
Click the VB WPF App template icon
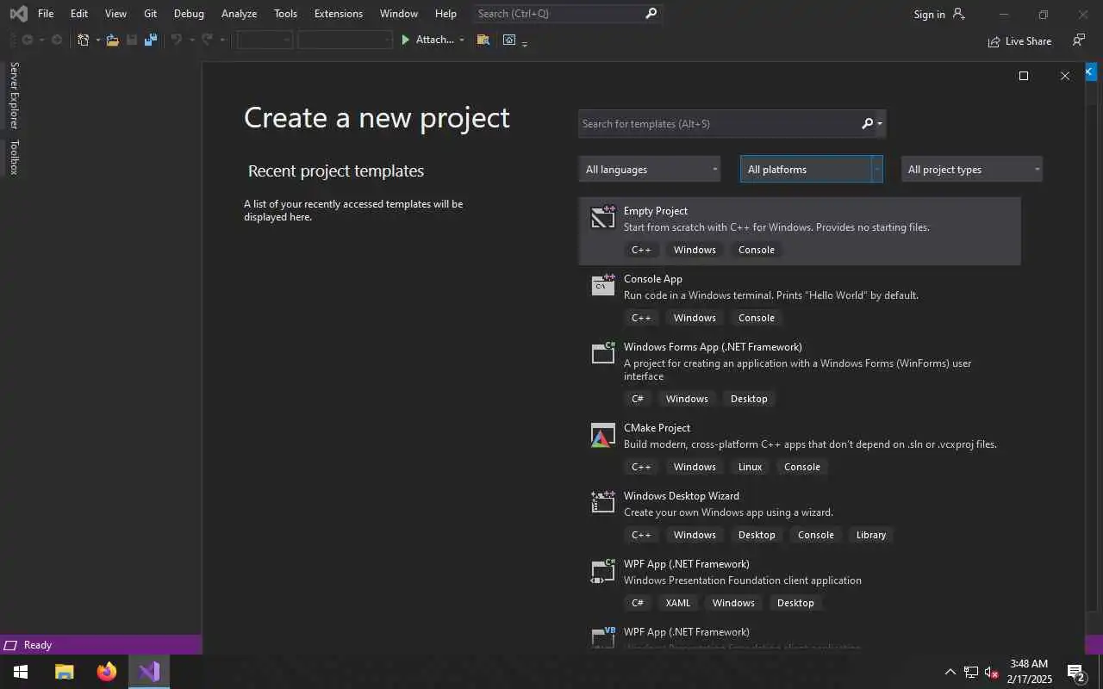603,637
